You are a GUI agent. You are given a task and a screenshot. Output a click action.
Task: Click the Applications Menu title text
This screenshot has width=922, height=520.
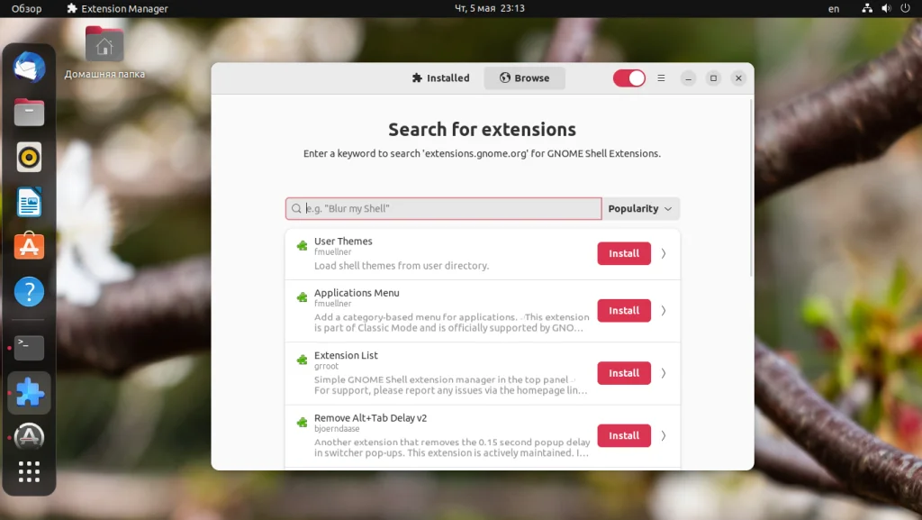[357, 293]
